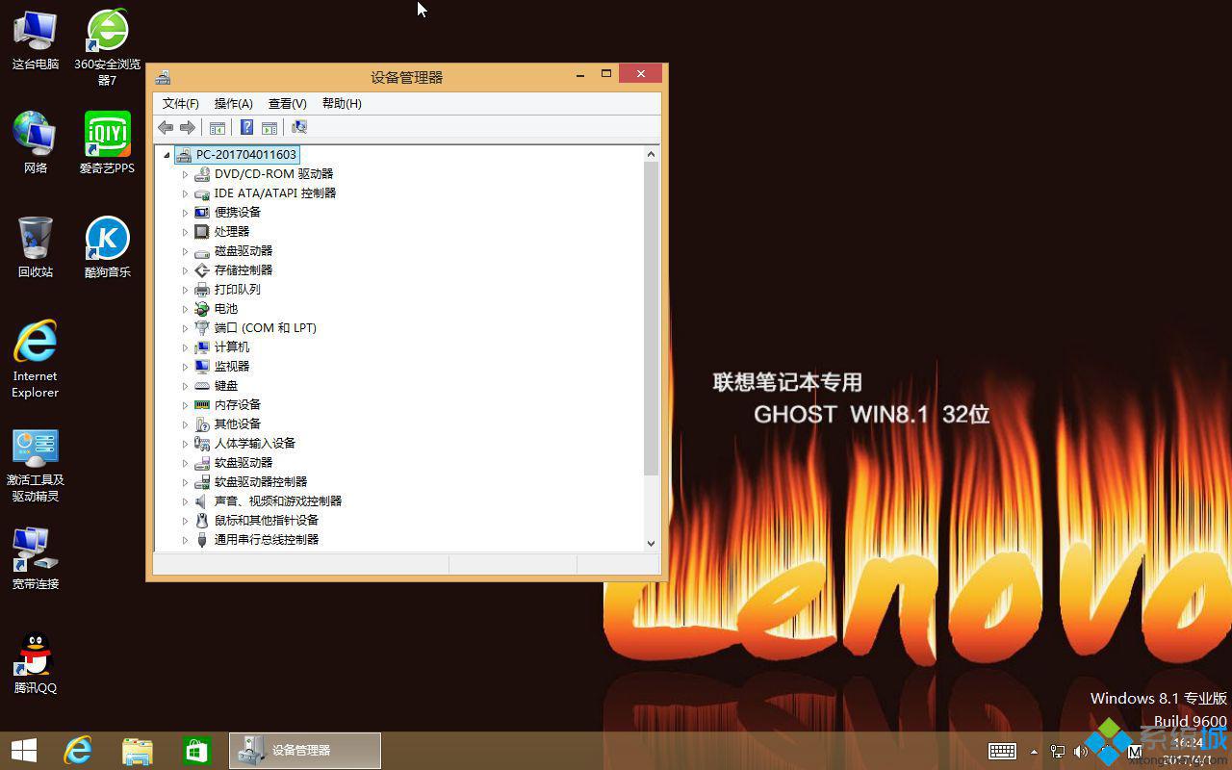Expand the 存储控制器 node arrow
Viewport: 1232px width, 770px height.
coord(186,270)
